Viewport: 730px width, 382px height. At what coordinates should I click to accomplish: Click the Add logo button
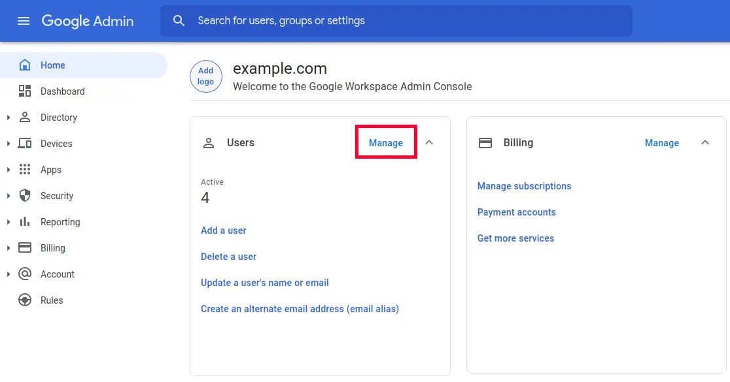pyautogui.click(x=205, y=76)
